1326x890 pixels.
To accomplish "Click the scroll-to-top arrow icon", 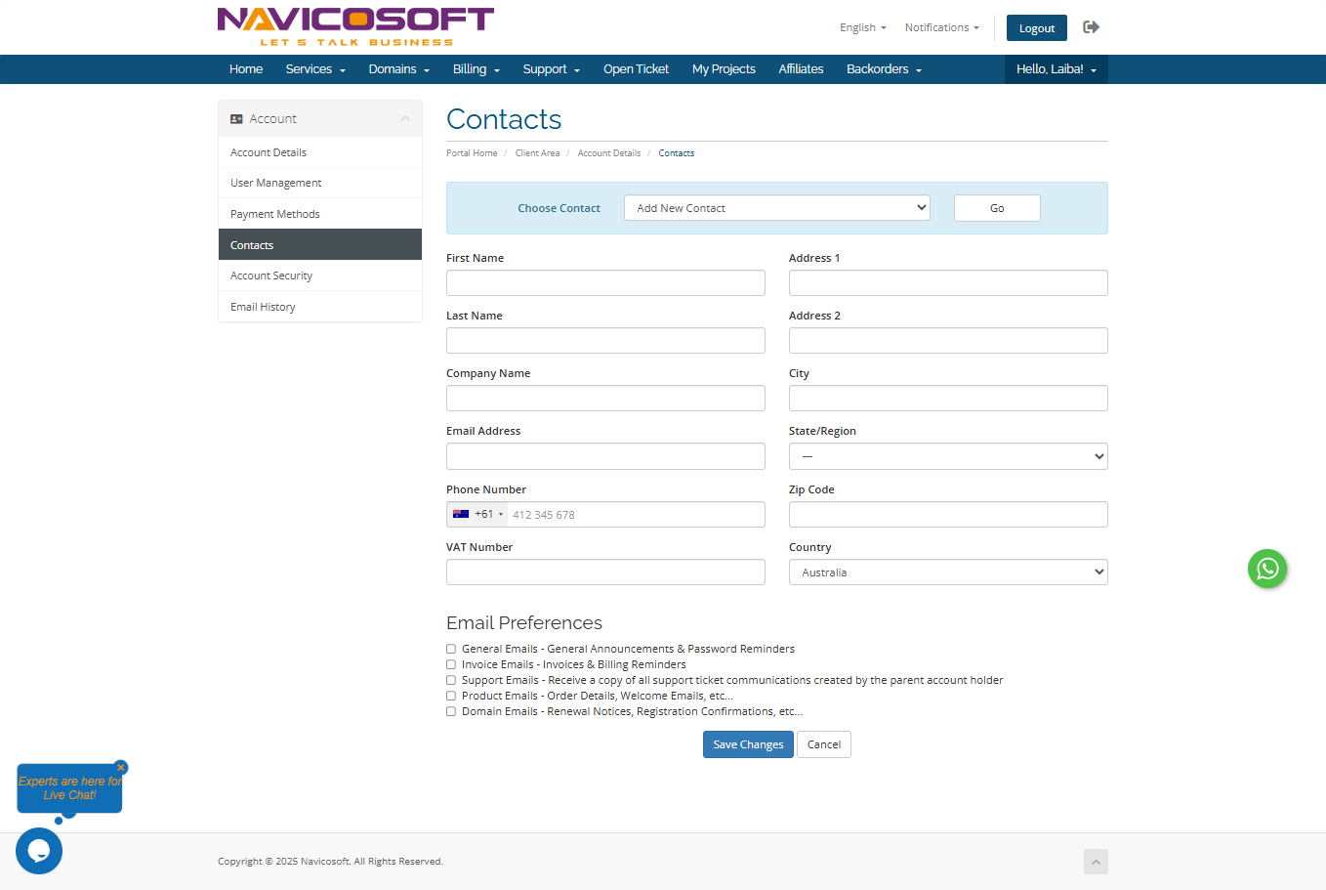I will [1096, 862].
